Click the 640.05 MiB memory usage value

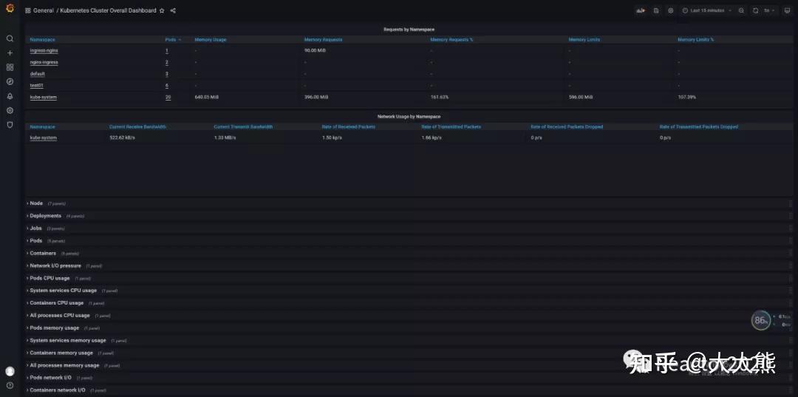(206, 97)
